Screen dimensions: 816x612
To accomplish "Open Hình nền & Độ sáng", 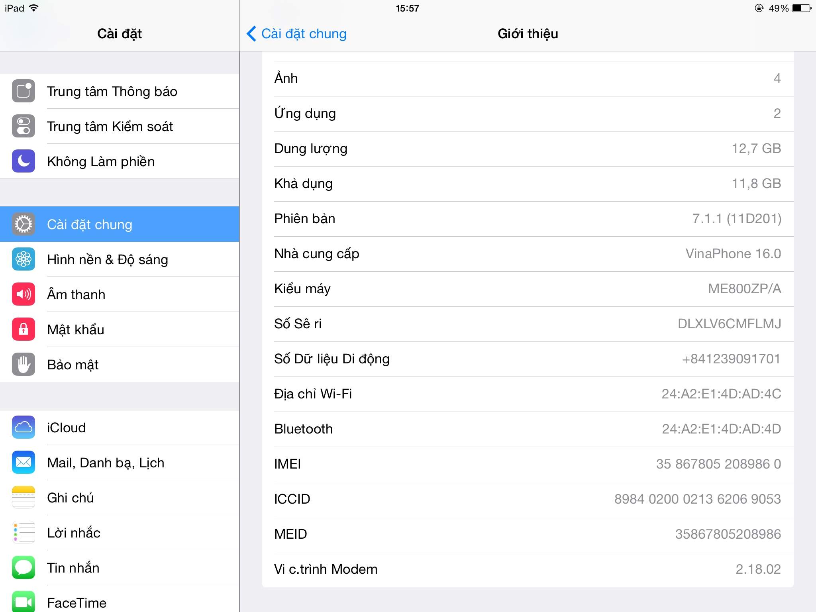I will (120, 259).
